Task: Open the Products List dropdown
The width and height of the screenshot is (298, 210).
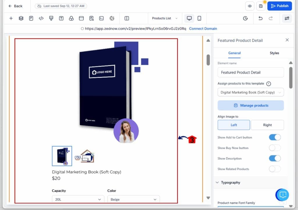Action: pyautogui.click(x=165, y=18)
